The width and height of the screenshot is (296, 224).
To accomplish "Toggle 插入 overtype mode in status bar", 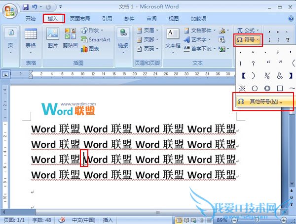I will pos(108,220).
